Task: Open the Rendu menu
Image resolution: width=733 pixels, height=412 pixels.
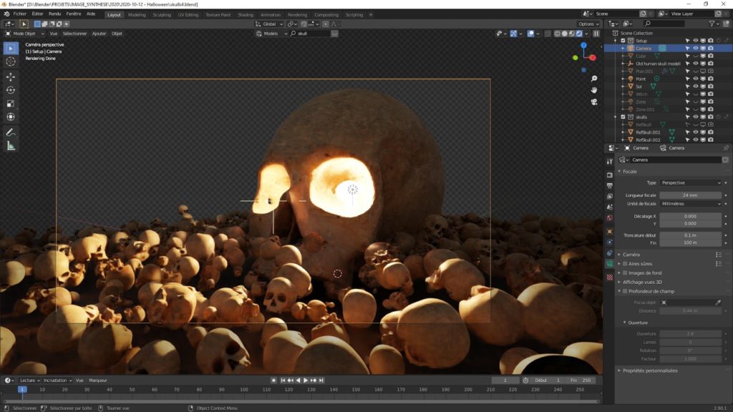Action: (x=54, y=14)
